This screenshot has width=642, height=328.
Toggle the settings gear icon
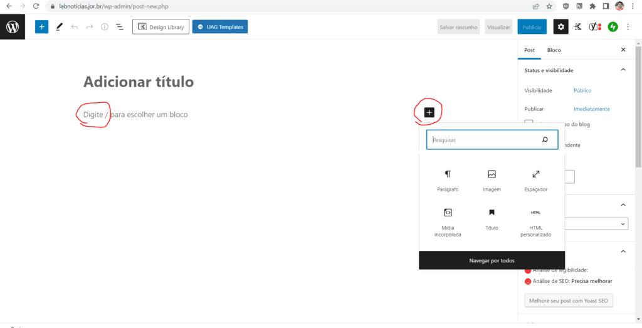[x=560, y=27]
